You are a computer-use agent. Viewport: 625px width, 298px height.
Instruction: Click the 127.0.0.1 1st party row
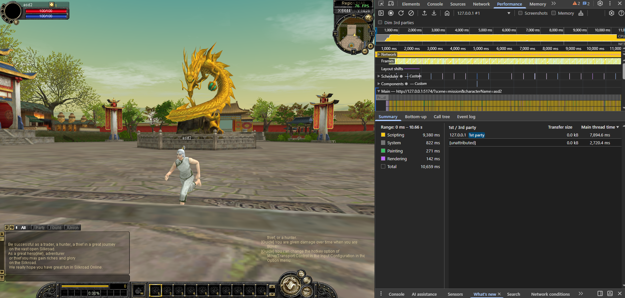click(535, 135)
